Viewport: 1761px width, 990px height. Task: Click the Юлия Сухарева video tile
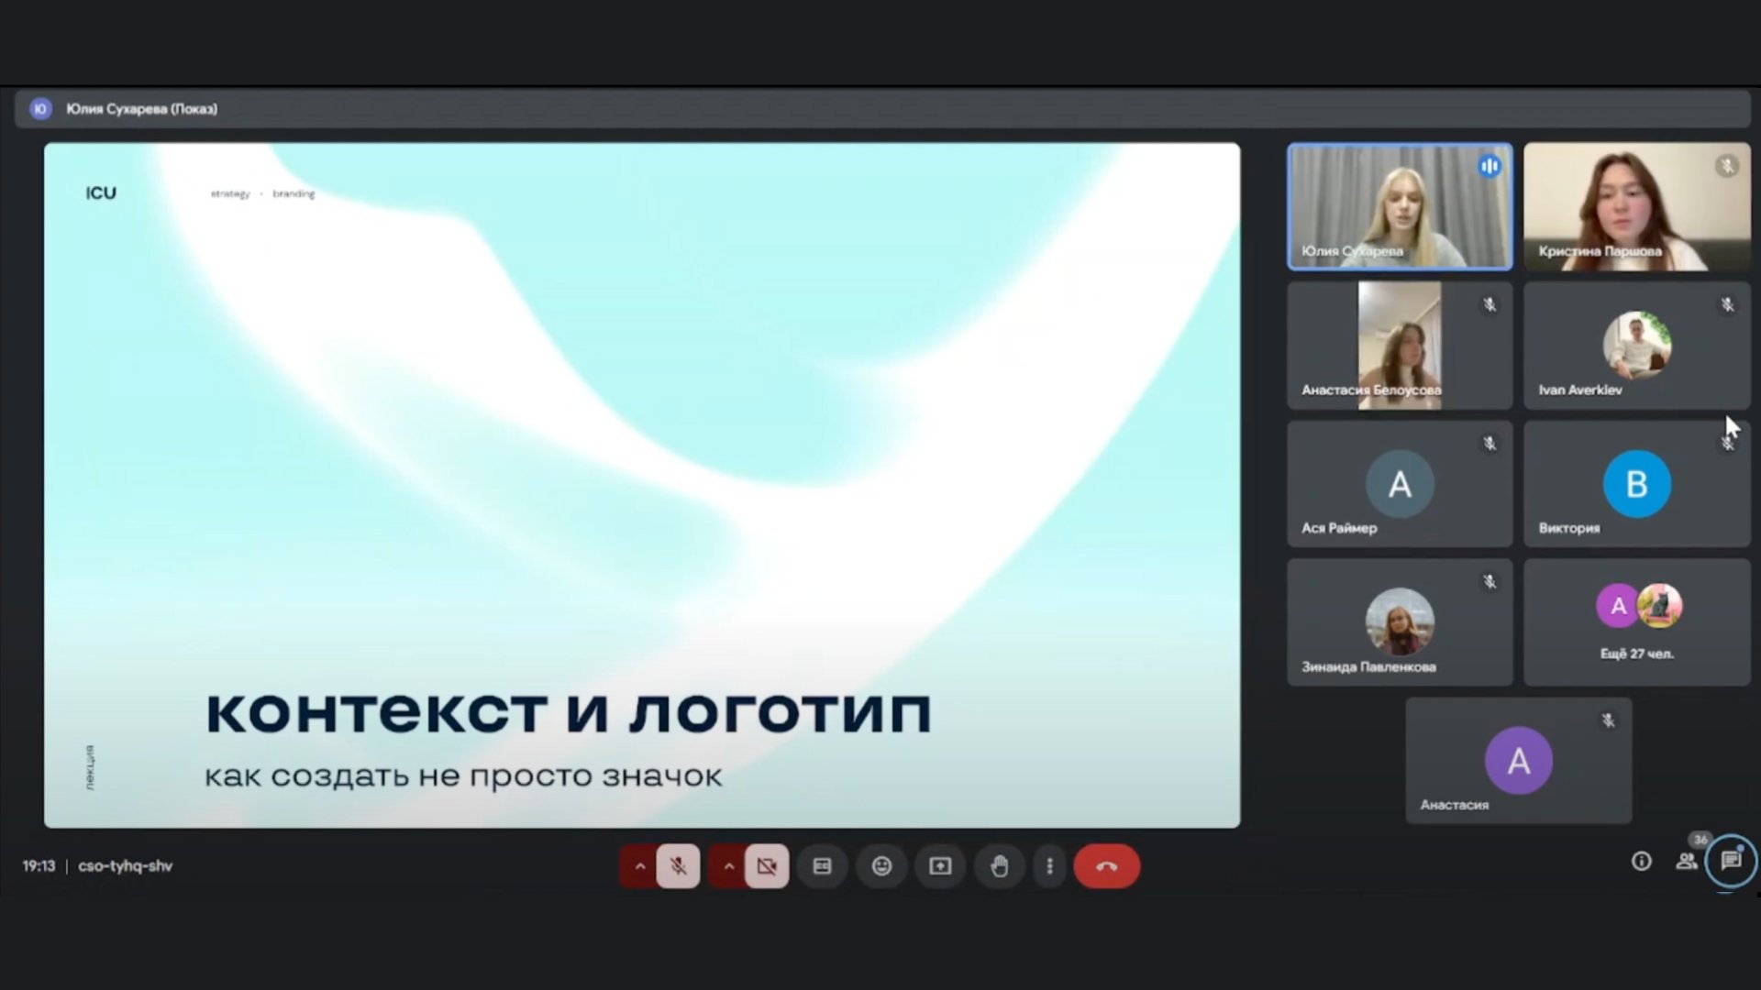pos(1400,206)
